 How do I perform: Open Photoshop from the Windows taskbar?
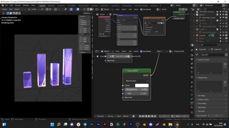(x=92, y=124)
